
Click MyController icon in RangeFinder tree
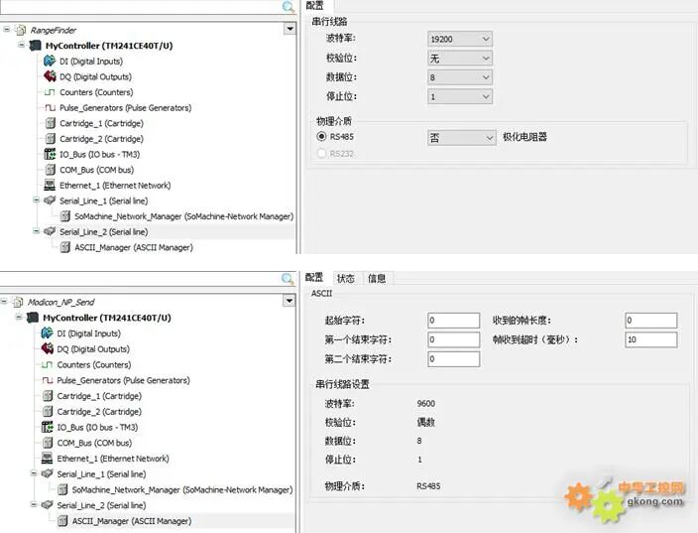click(x=35, y=46)
